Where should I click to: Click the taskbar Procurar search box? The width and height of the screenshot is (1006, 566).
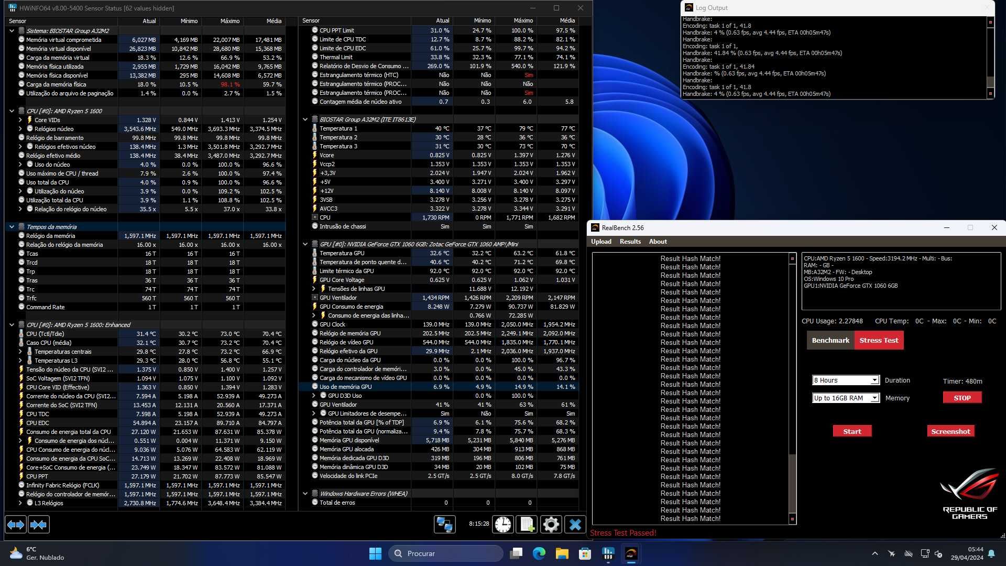click(x=446, y=553)
